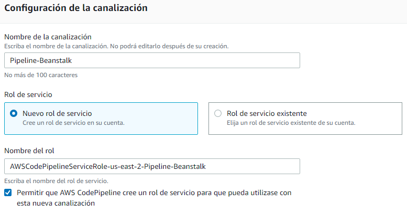The image size is (407, 214).
Task: Click the esta nueva canalización line of checkbox label
Action: [56, 203]
